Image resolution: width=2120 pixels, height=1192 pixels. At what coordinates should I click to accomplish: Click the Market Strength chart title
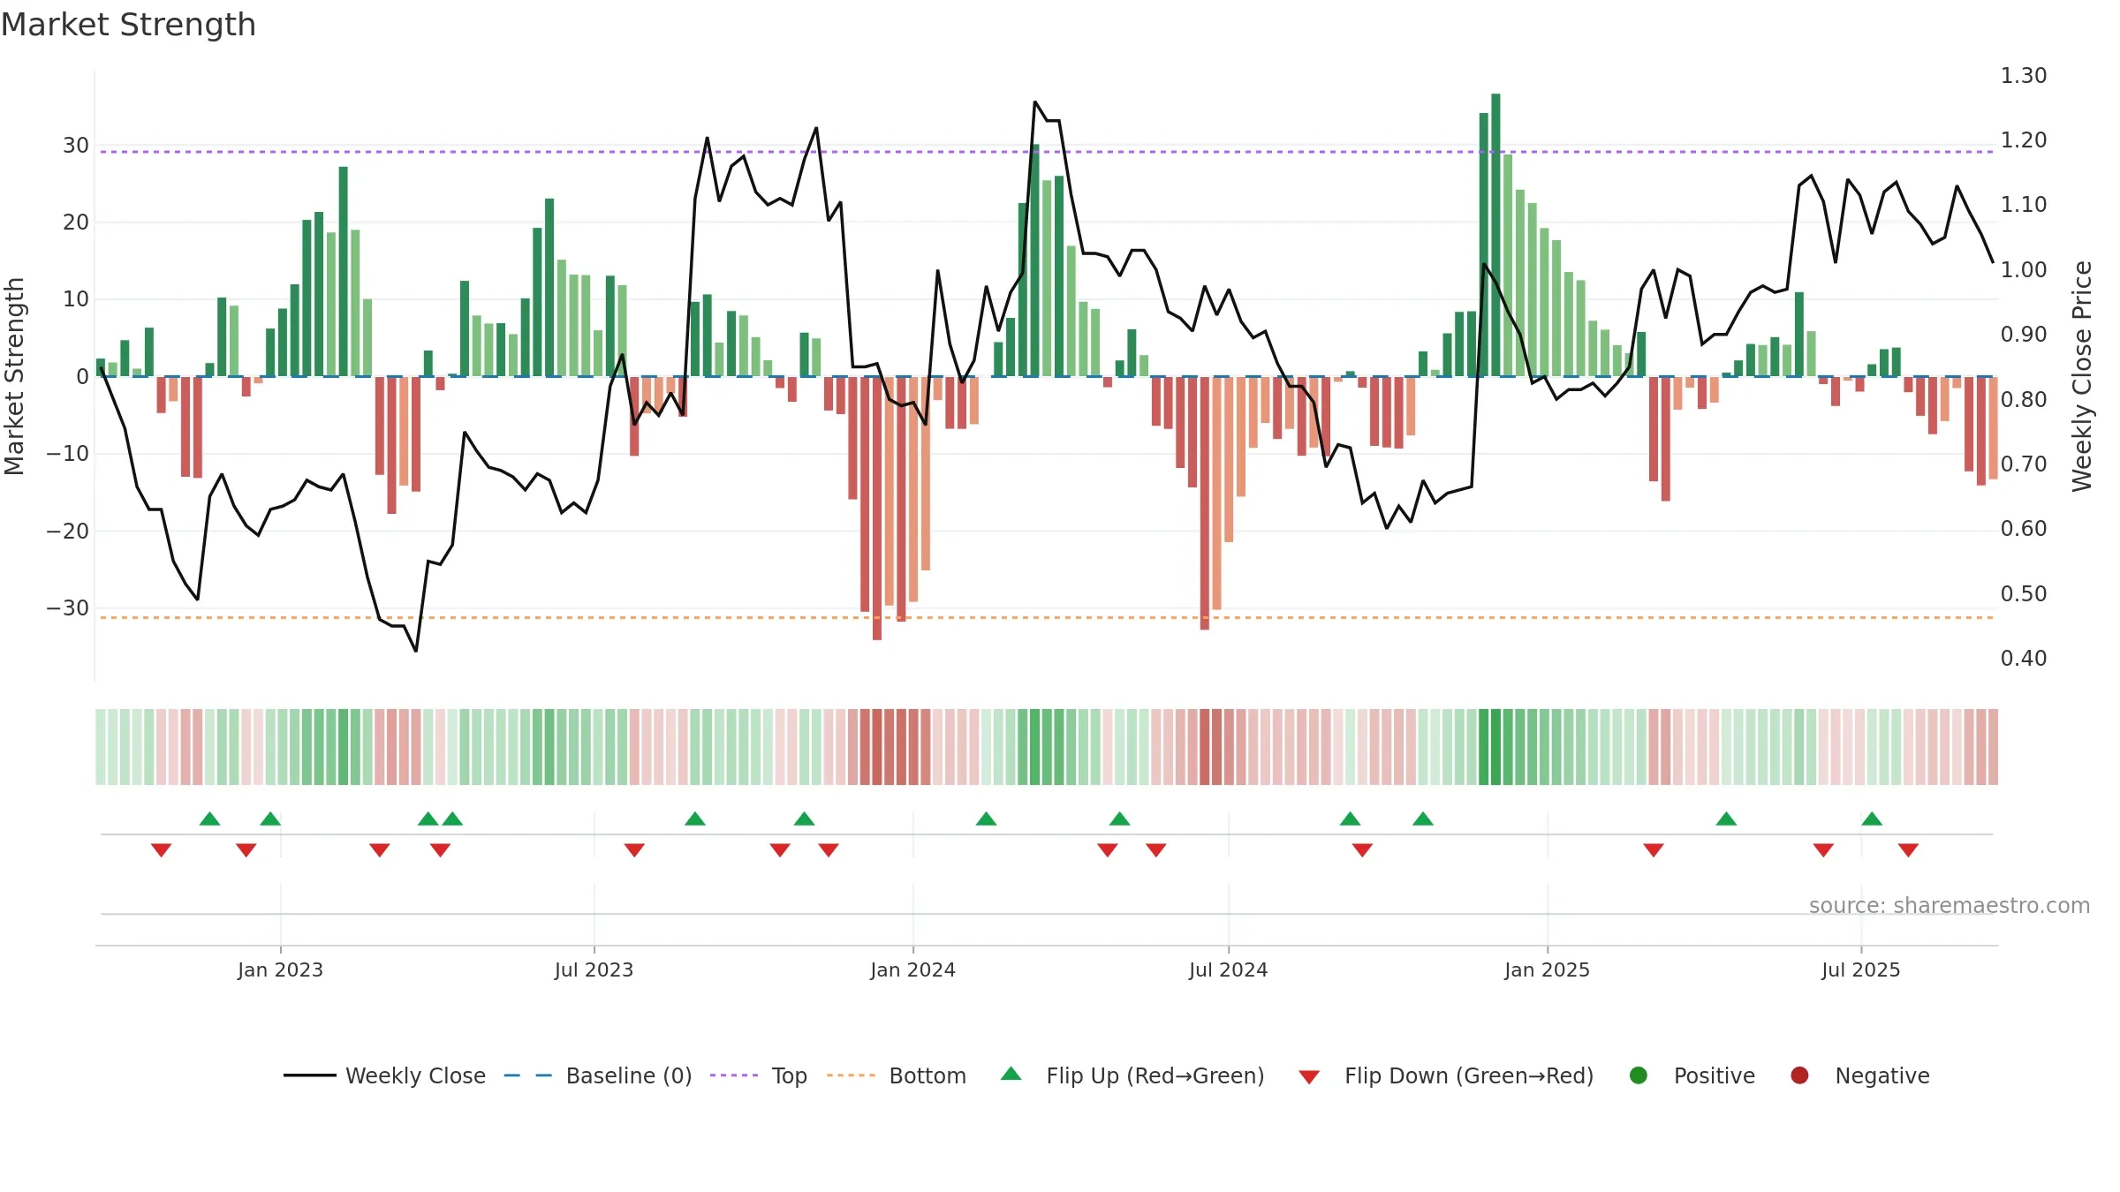pos(128,25)
